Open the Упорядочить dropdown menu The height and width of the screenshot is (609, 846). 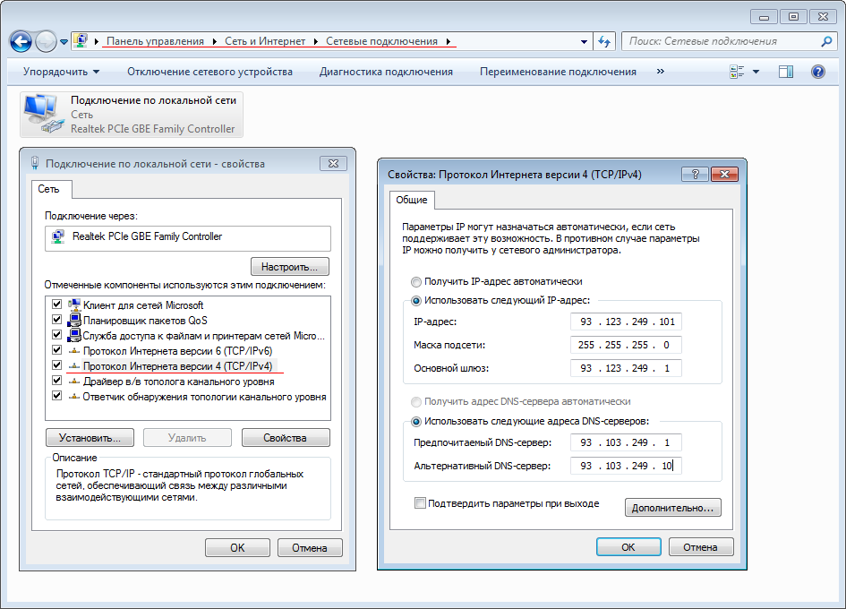[x=61, y=72]
